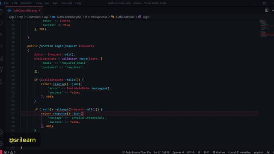Open the Manage gear menu

[x=1, y=144]
